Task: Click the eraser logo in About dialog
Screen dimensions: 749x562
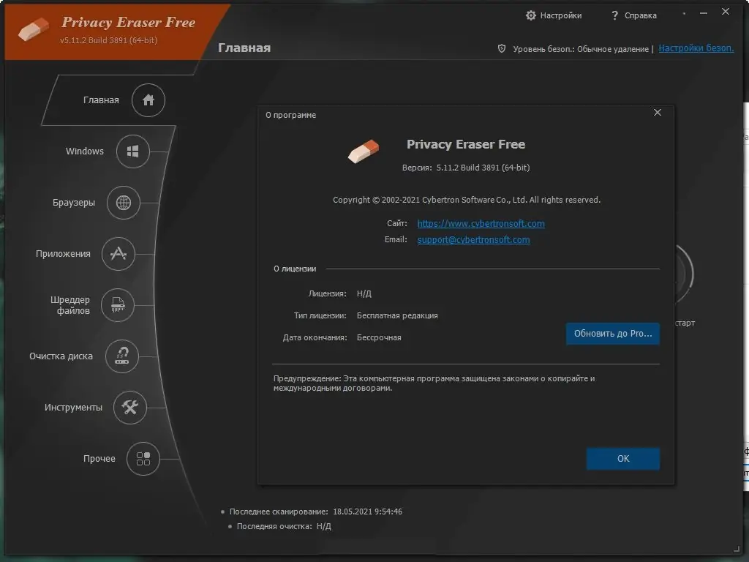Action: pos(364,150)
